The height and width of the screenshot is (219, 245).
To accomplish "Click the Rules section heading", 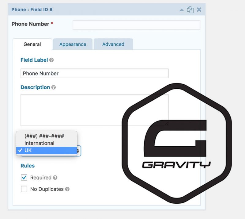I will (28, 166).
